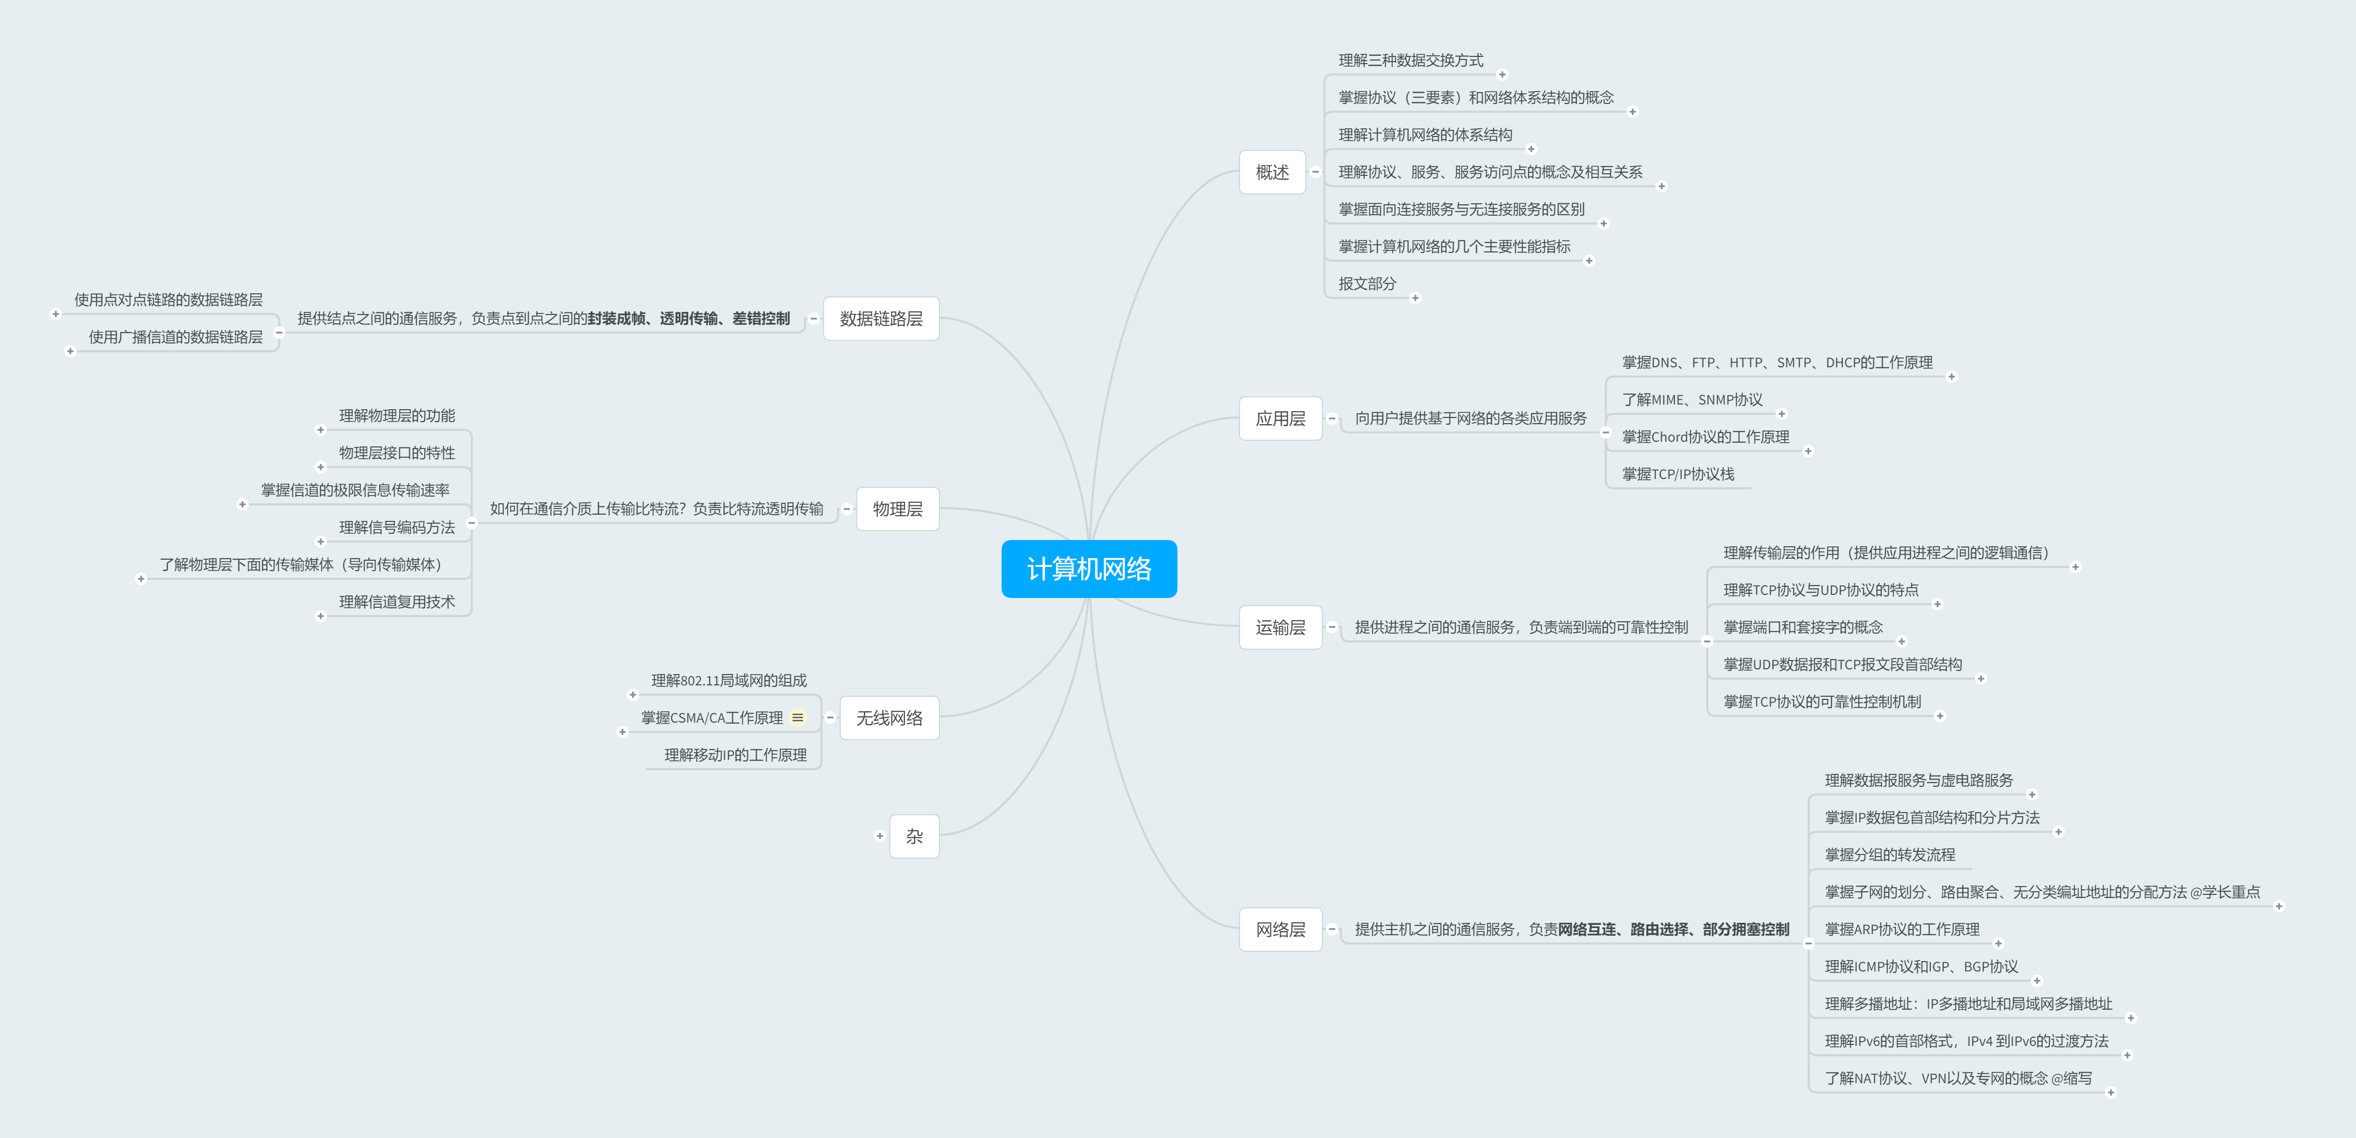2356x1138 pixels.
Task: Select 掌握分组的转发流程 subtopic
Action: pyautogui.click(x=1889, y=855)
